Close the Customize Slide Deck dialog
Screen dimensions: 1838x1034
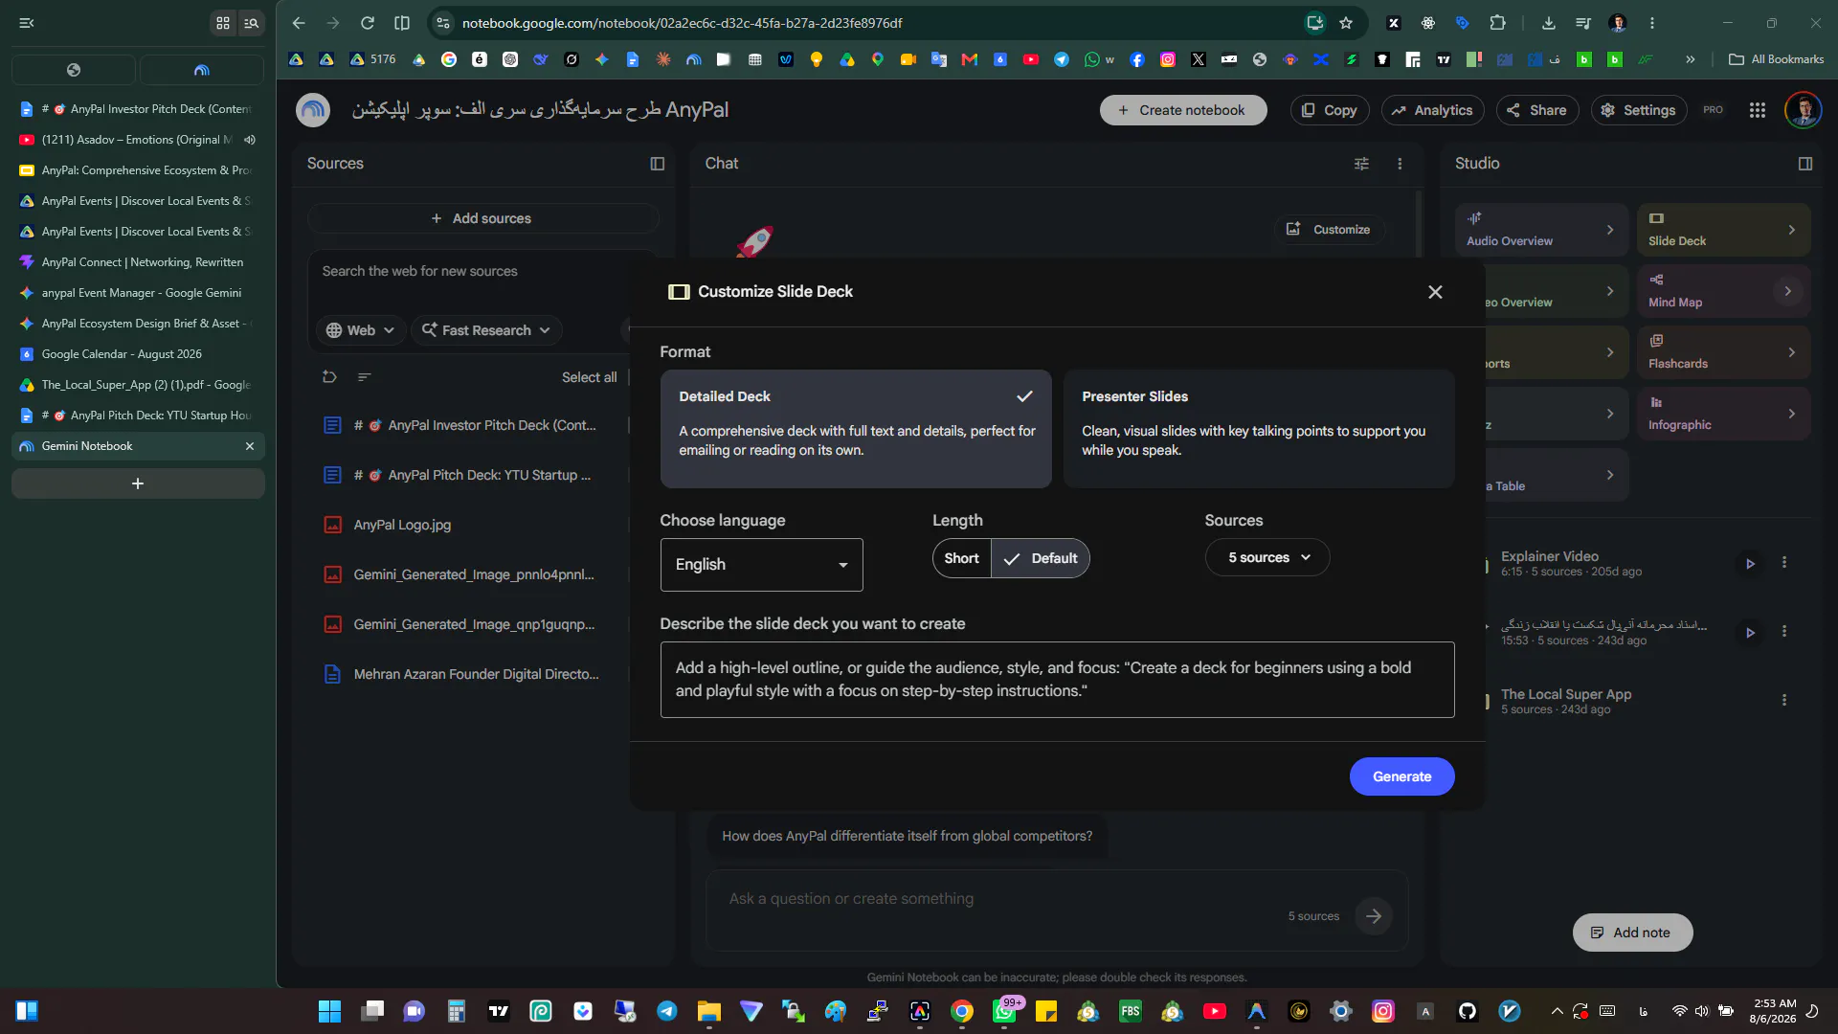1435,292
